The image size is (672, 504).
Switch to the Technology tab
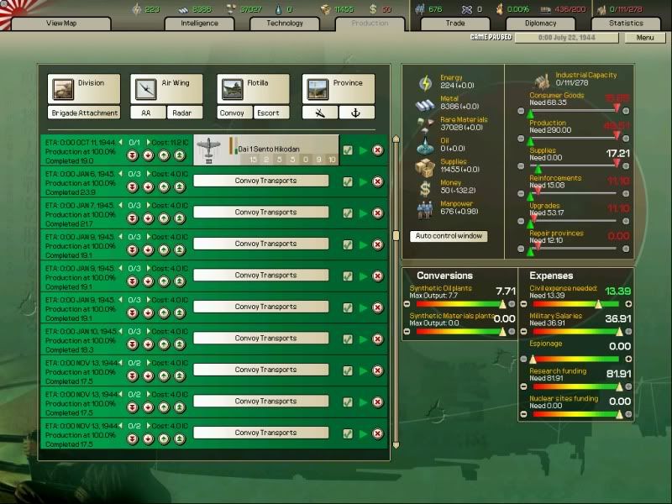coord(285,24)
